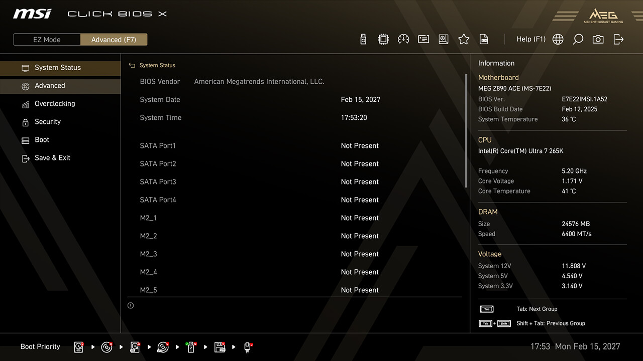Click the Shift + Tab: Previous Group hint

tap(551, 323)
